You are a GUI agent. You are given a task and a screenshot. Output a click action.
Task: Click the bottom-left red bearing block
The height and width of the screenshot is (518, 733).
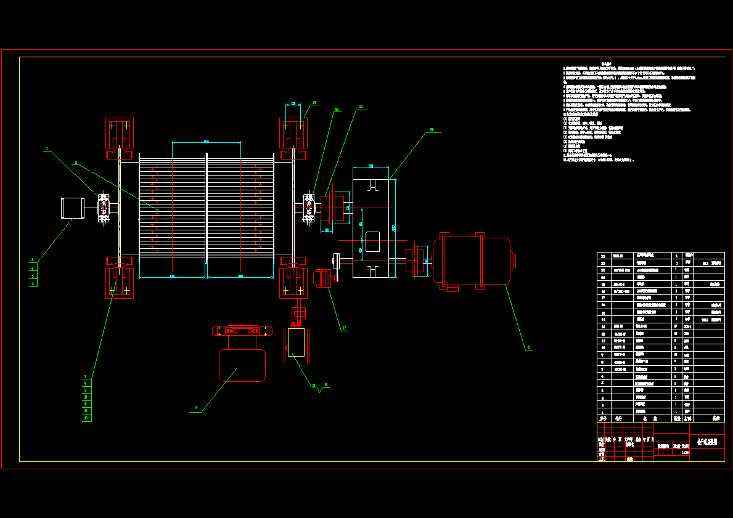[x=120, y=278]
